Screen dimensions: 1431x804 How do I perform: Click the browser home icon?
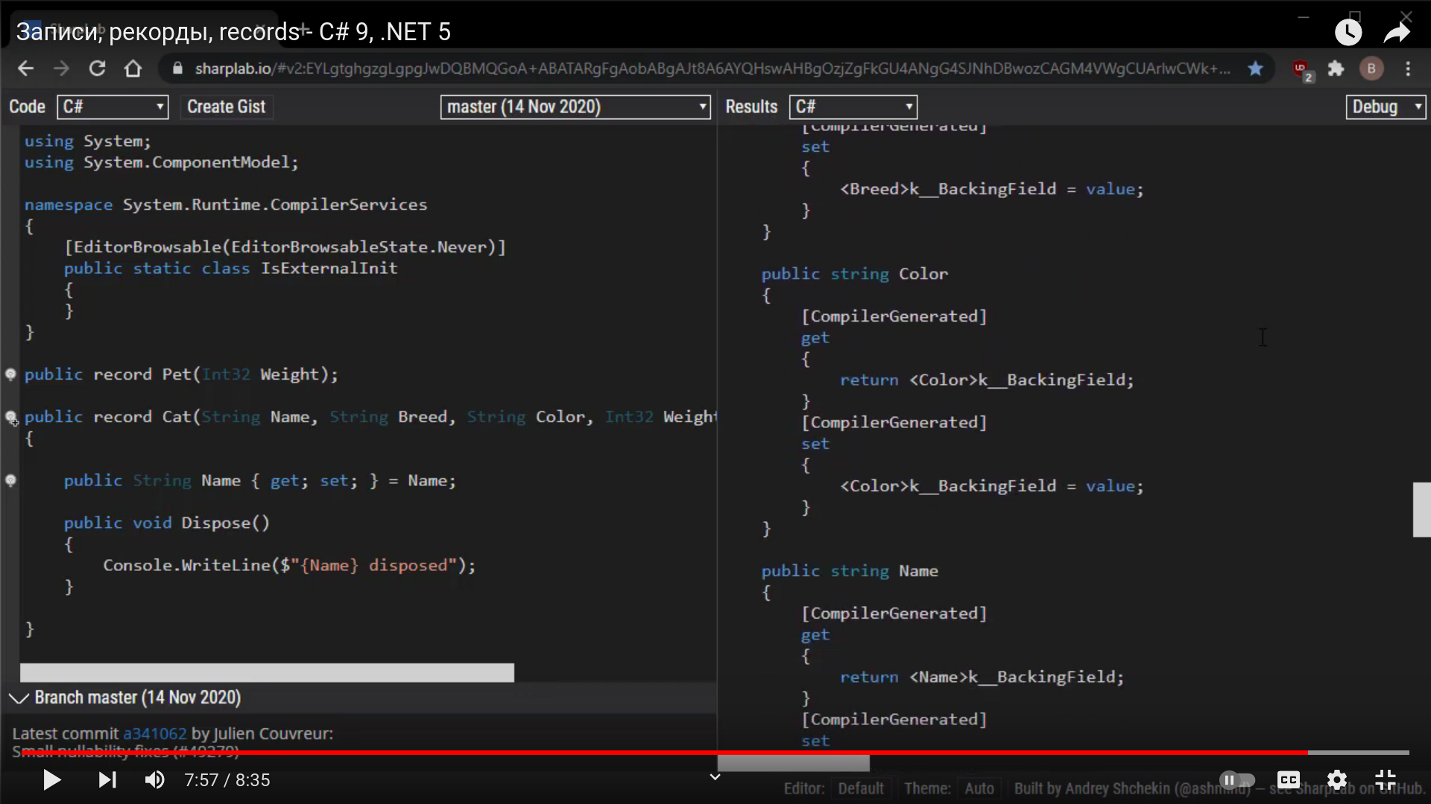coord(133,68)
